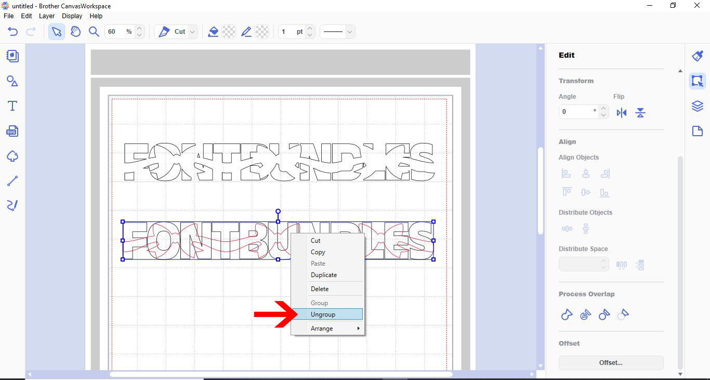Select the Text tool
710x380 pixels.
click(12, 106)
